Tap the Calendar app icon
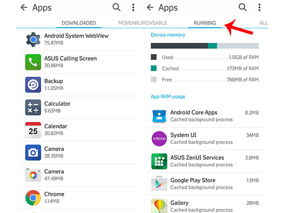The height and width of the screenshot is (213, 284). click(34, 130)
